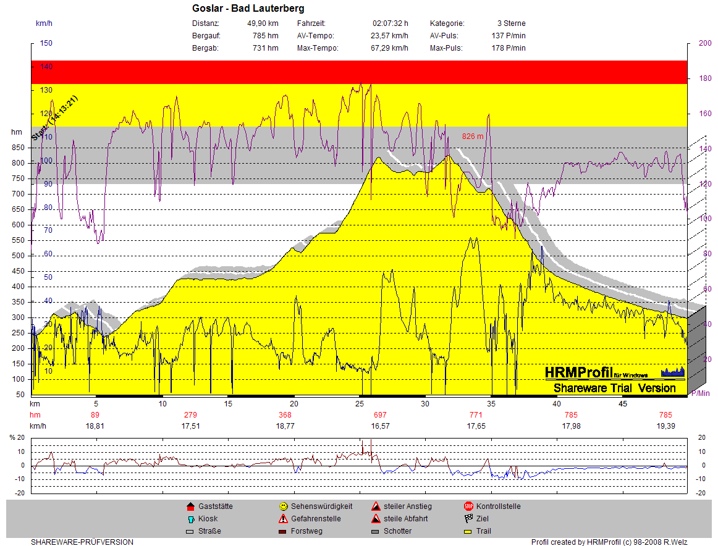Click the Kontrollstelle stop sign icon
718x546 pixels.
pos(468,506)
